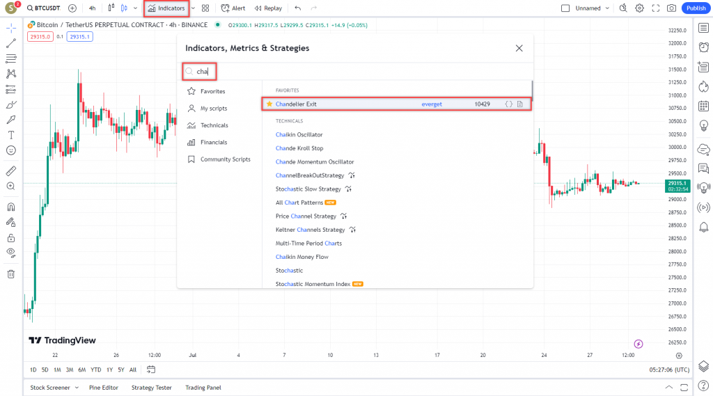Open emoji icons tool
This screenshot has width=713, height=396.
11,150
